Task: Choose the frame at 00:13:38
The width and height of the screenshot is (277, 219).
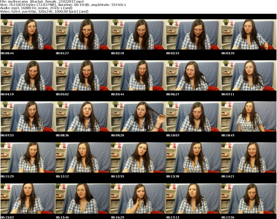Action: [x=193, y=157]
